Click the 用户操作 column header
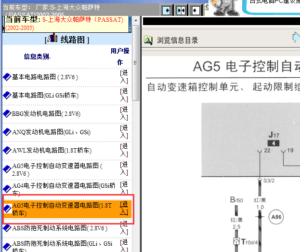This screenshot has height=252, width=300. point(120,56)
